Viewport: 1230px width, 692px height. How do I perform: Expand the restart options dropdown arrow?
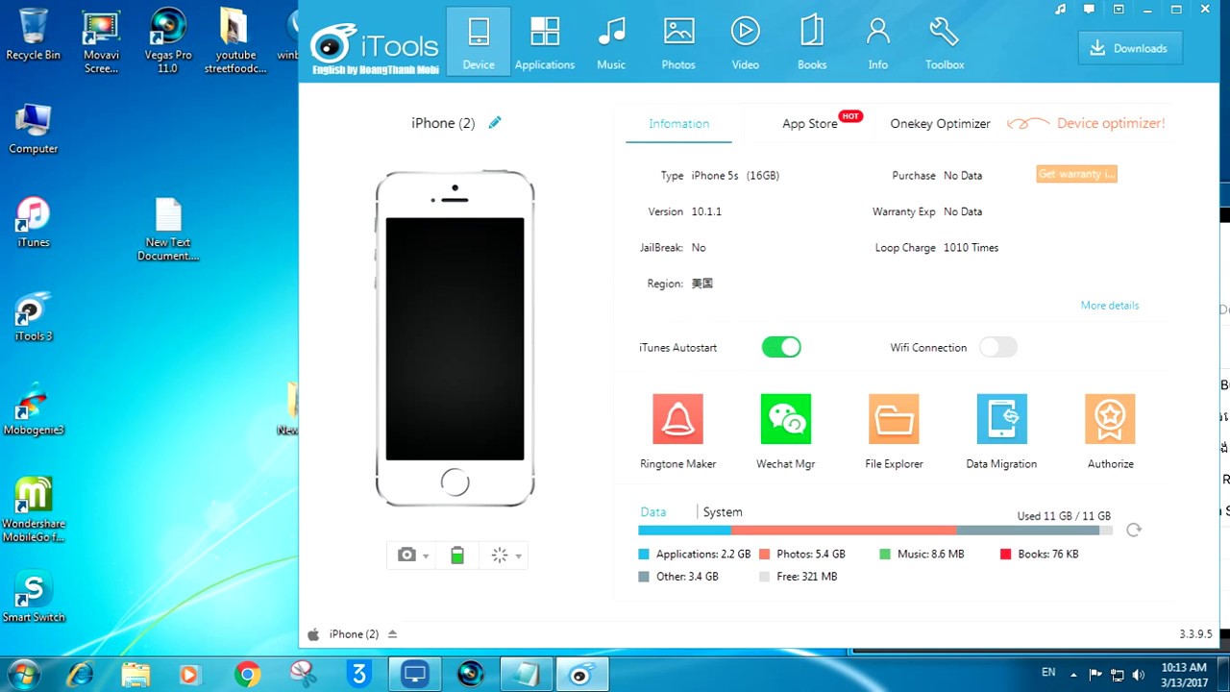pyautogui.click(x=519, y=556)
